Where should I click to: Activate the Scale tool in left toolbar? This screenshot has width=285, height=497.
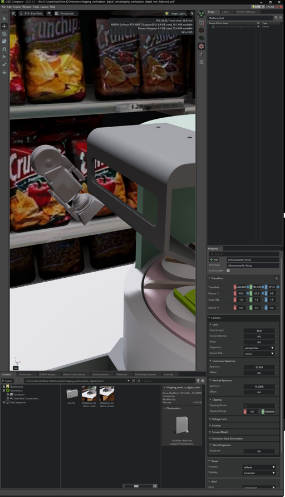click(x=4, y=41)
